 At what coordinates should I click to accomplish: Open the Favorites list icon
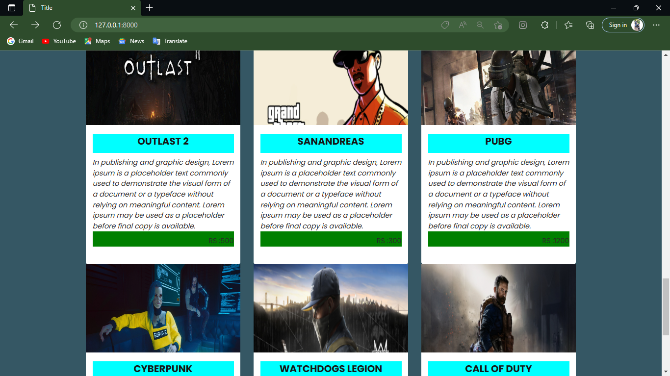[x=568, y=25]
